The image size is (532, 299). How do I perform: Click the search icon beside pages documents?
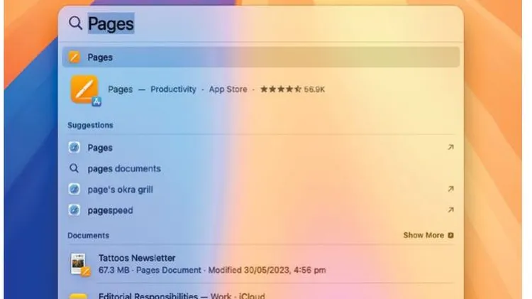tap(74, 168)
